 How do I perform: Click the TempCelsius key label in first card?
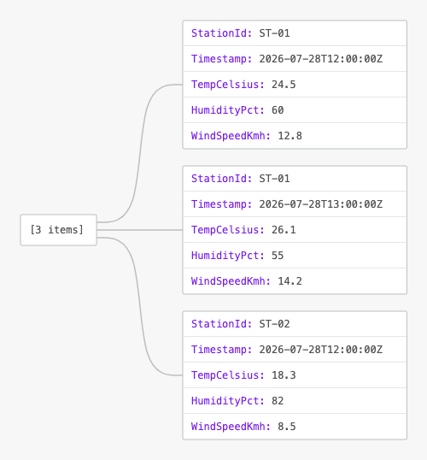click(228, 85)
